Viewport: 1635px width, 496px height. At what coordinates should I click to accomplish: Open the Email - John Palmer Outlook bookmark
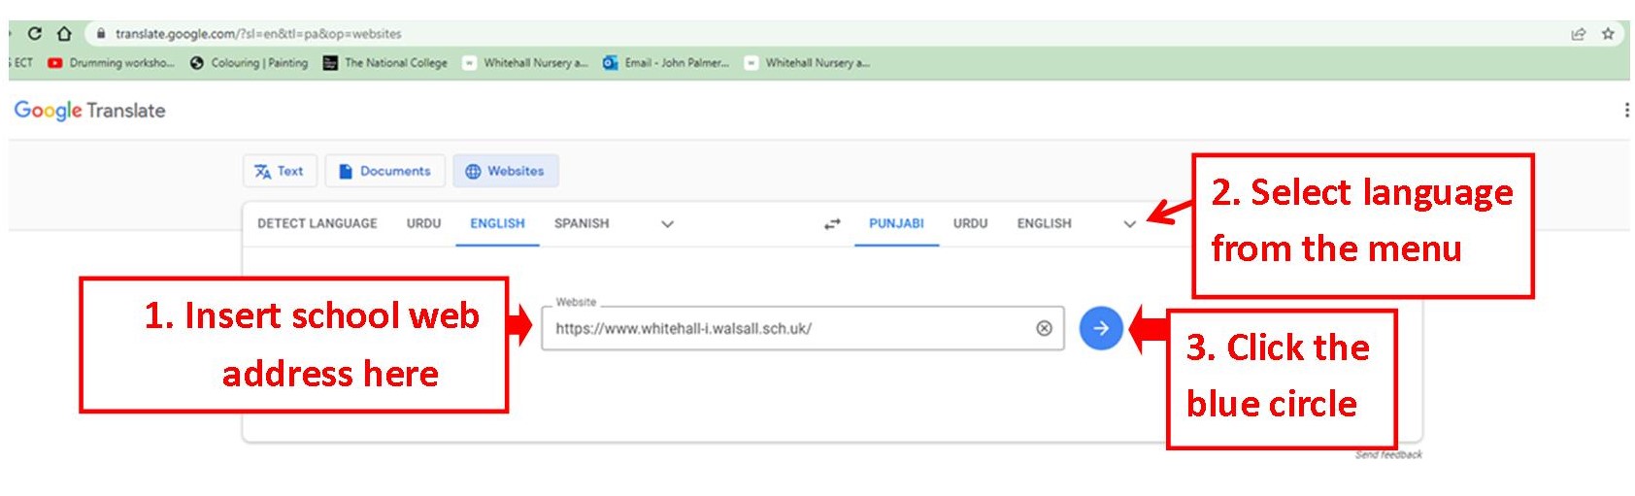666,63
